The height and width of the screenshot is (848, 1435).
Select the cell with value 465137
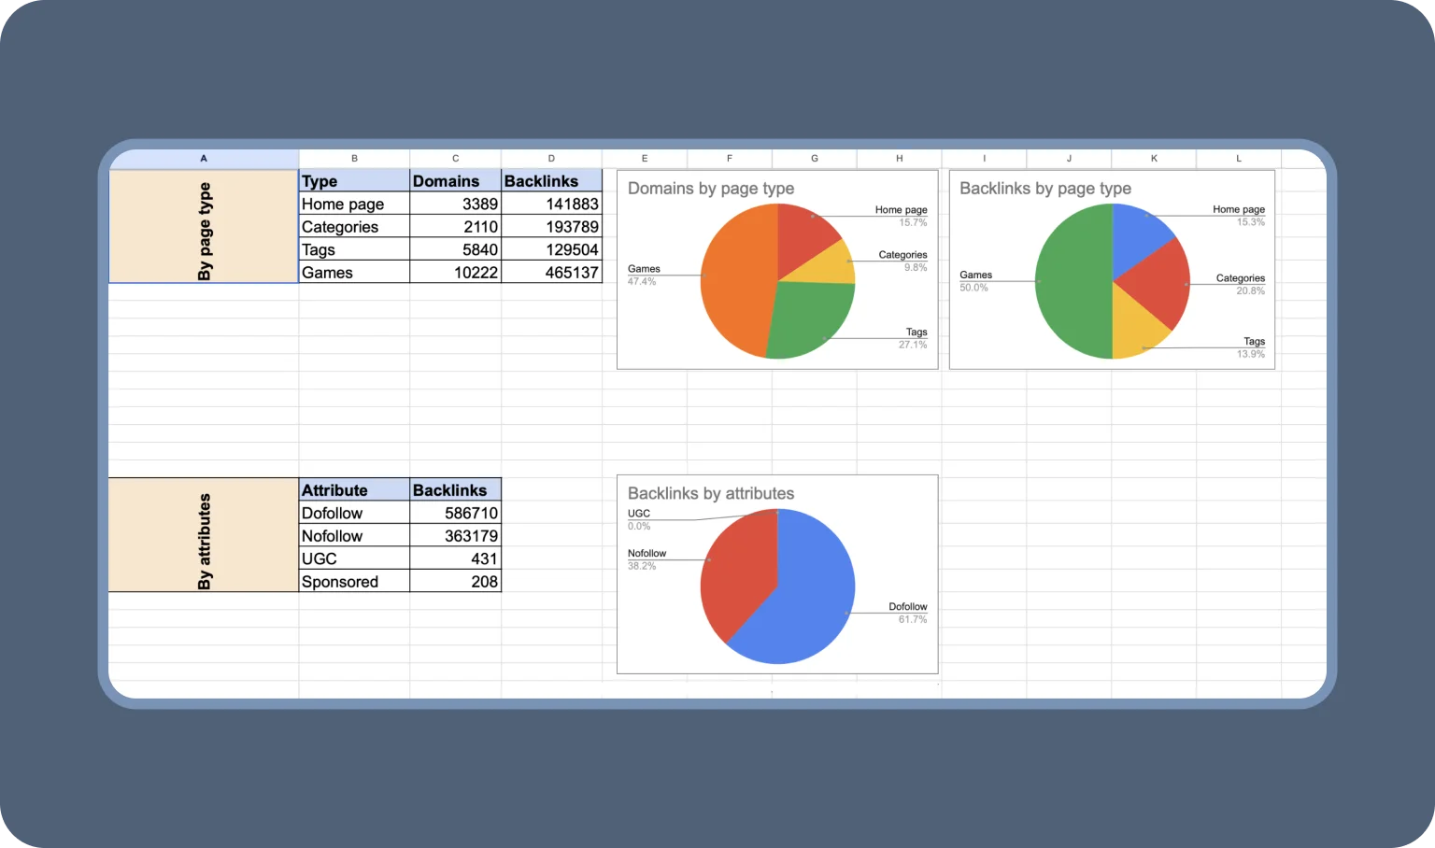point(551,272)
